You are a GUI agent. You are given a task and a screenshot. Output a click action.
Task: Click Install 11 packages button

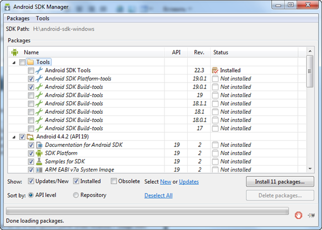tap(280, 182)
